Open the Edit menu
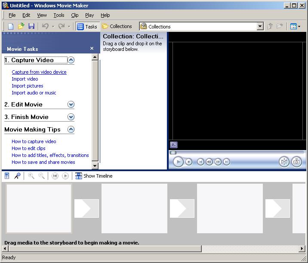 26,15
